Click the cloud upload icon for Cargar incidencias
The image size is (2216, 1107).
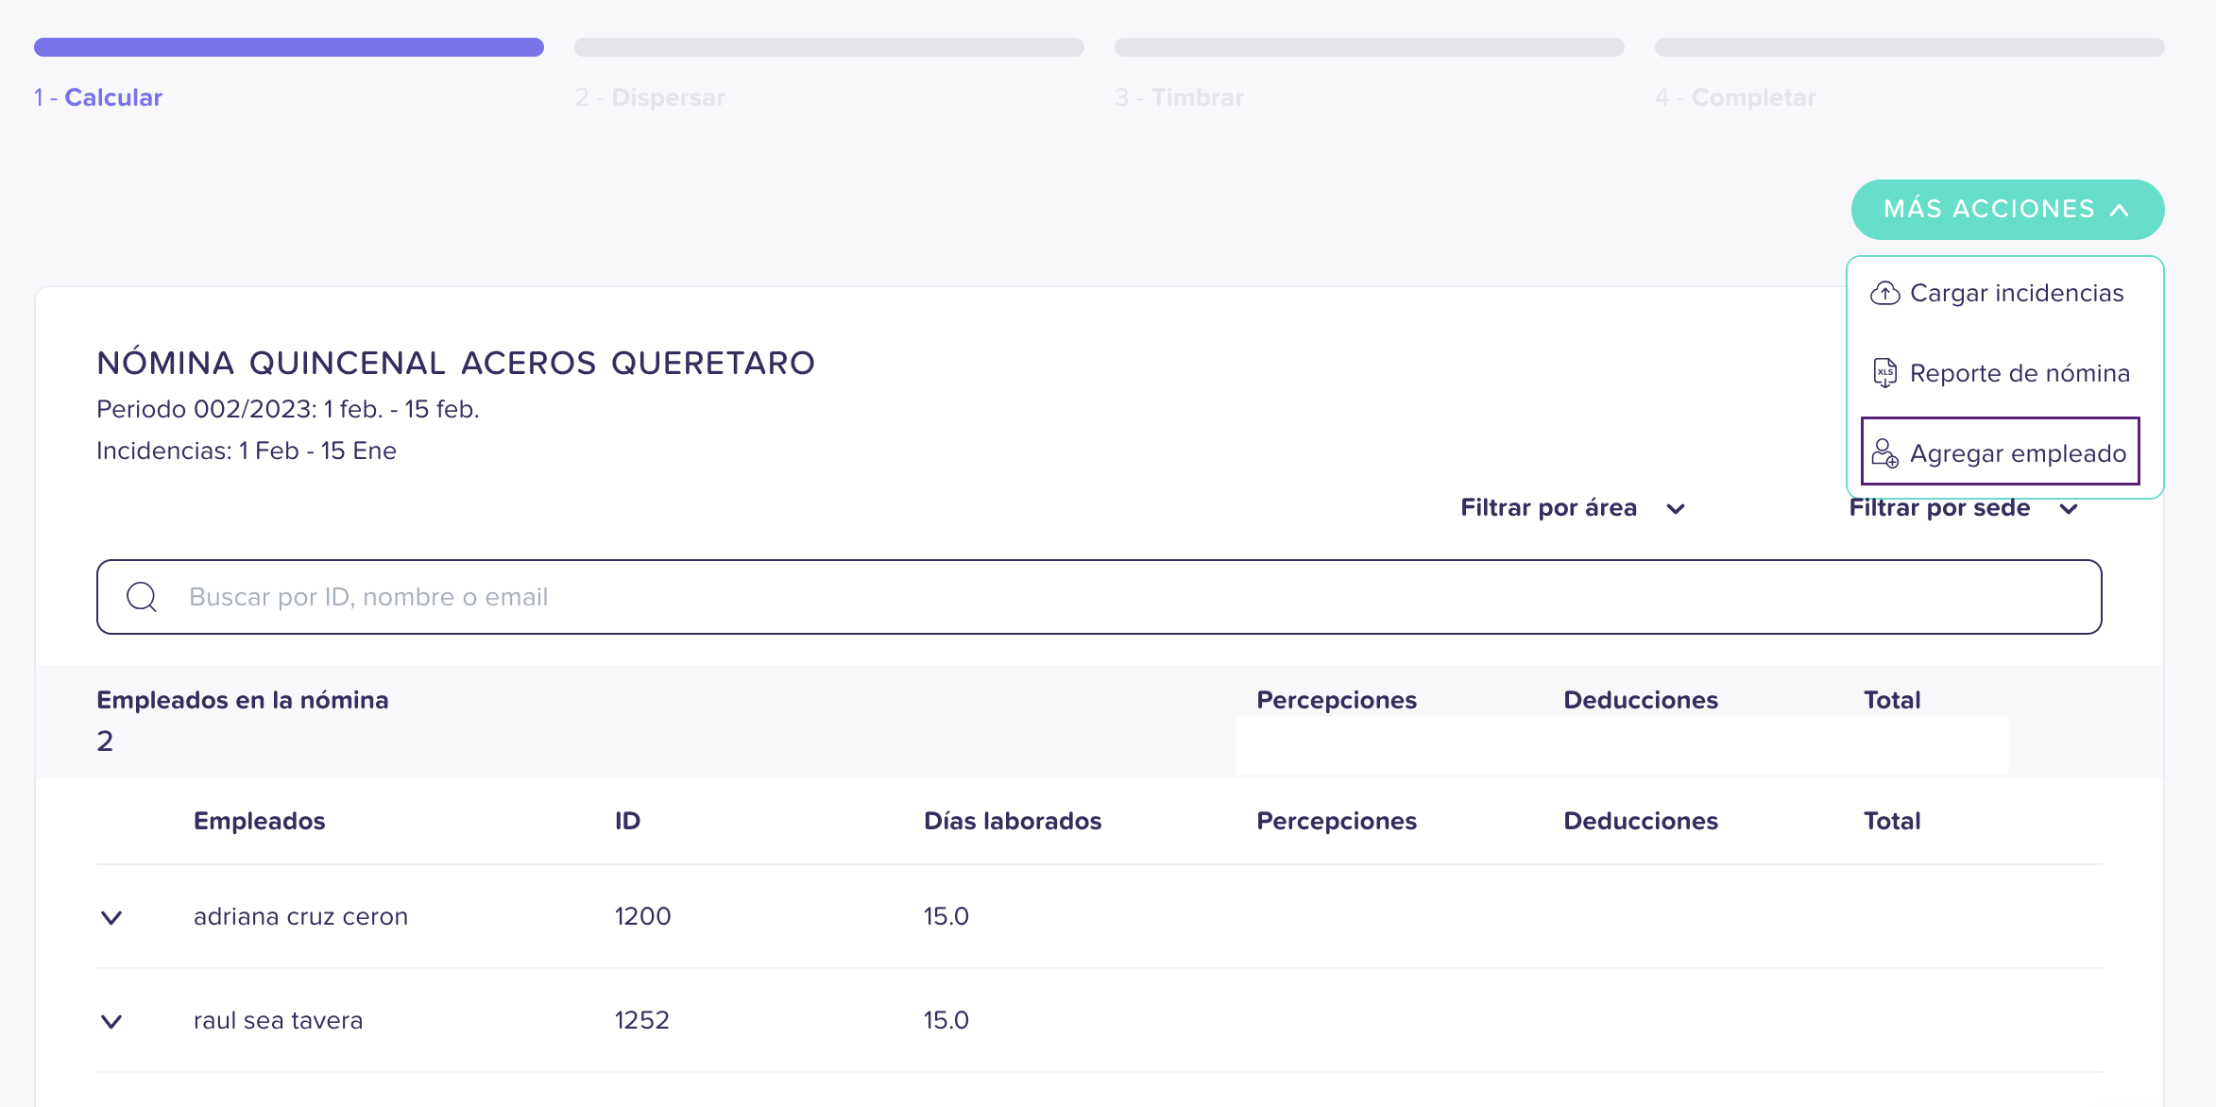click(x=1884, y=294)
